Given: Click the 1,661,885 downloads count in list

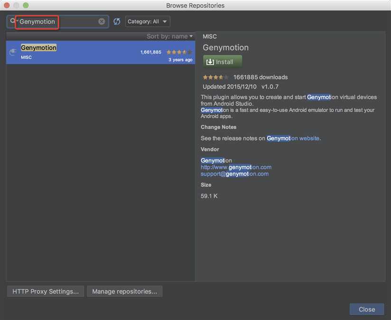Looking at the screenshot, I should tap(150, 52).
